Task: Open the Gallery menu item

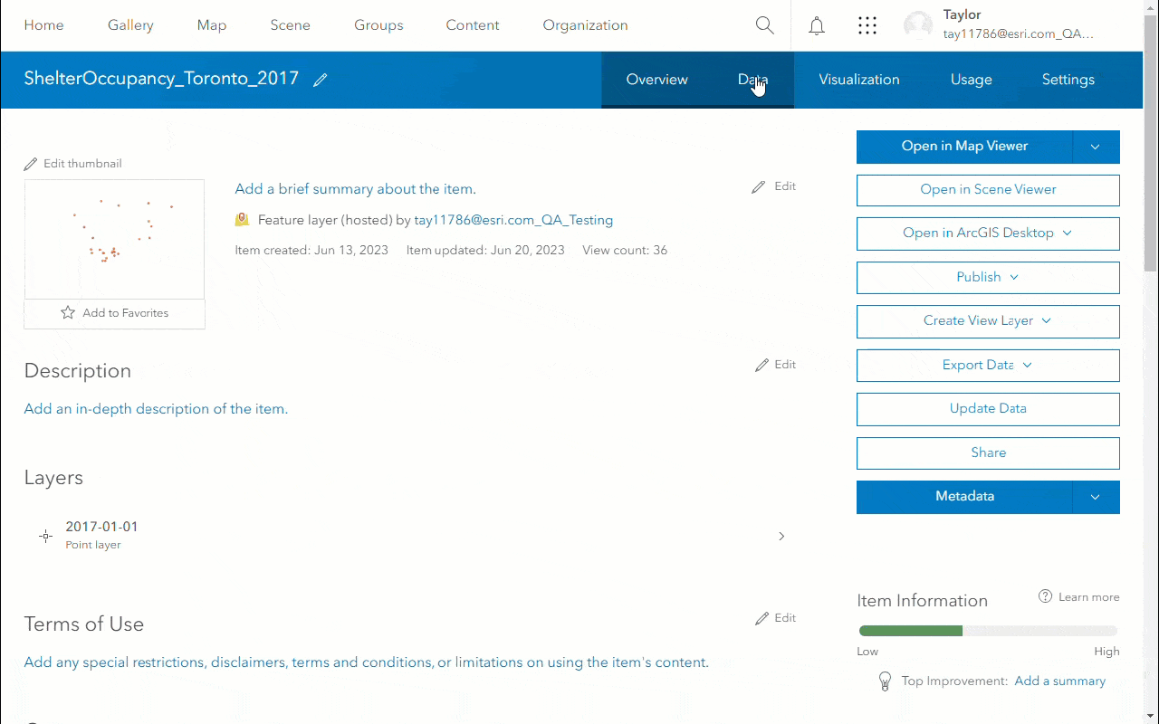Action: click(x=130, y=25)
